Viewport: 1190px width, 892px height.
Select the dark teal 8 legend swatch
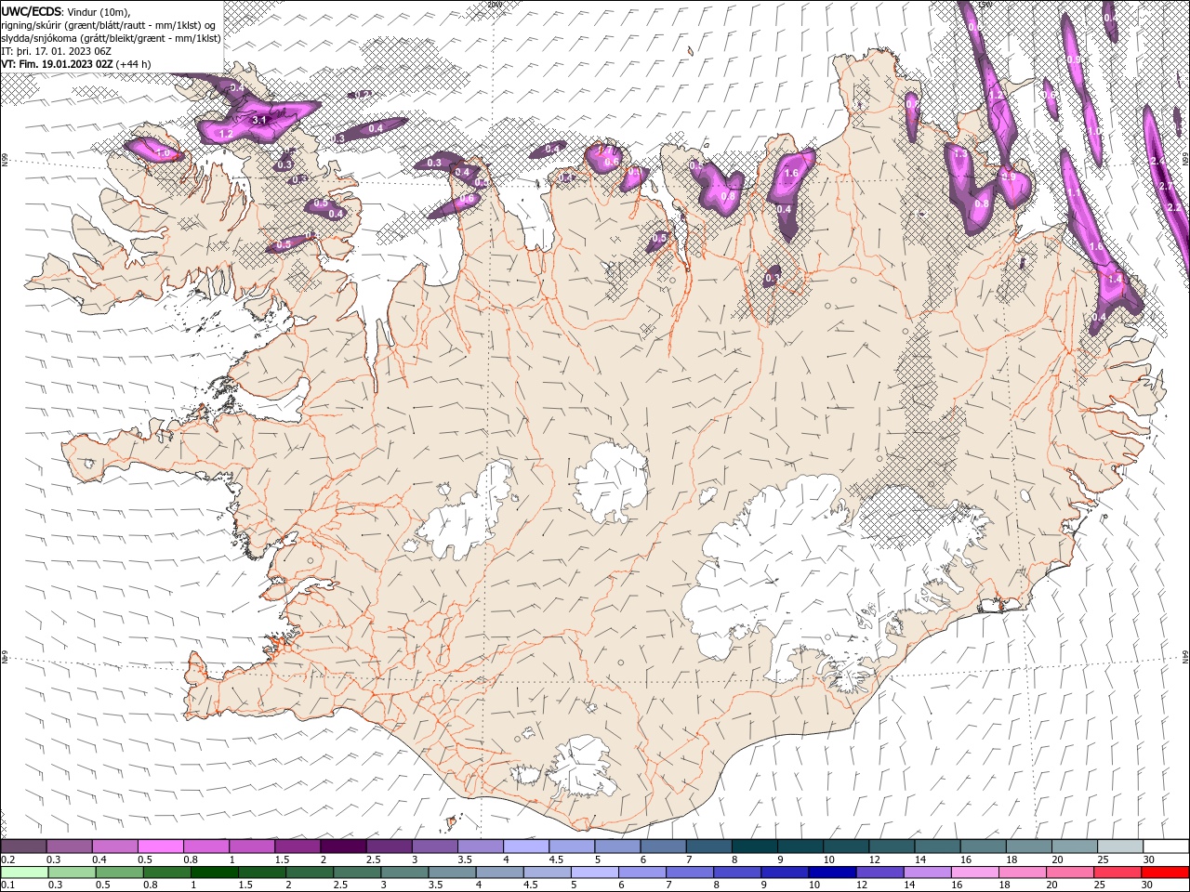(x=755, y=846)
